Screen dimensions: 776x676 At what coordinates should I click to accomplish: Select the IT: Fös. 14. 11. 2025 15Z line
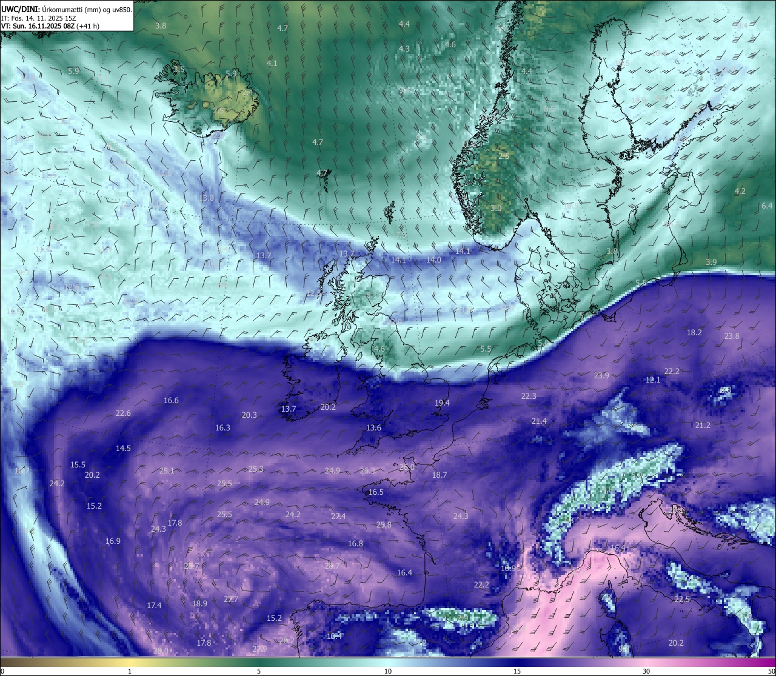coord(38,18)
